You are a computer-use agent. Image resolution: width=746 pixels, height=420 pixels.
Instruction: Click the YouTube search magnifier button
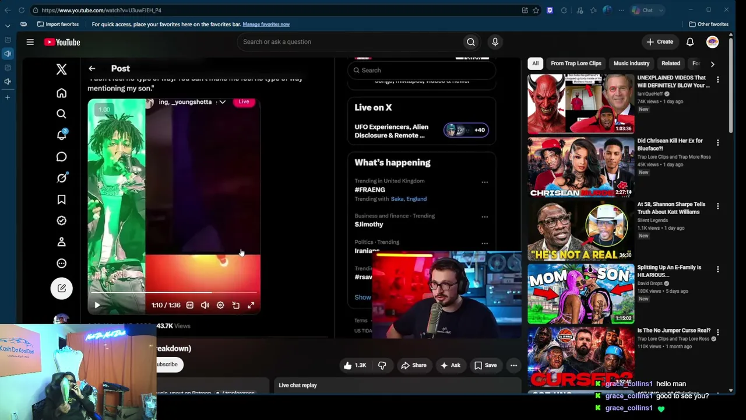pos(471,42)
